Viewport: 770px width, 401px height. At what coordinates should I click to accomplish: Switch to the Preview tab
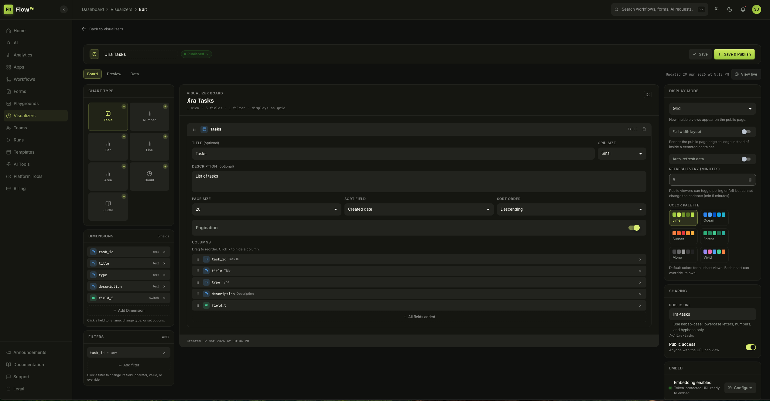[114, 74]
